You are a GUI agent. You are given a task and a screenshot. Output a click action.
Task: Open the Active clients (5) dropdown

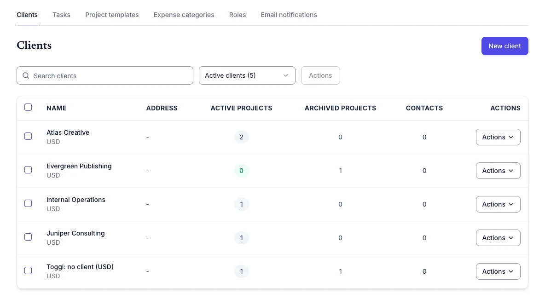[247, 75]
